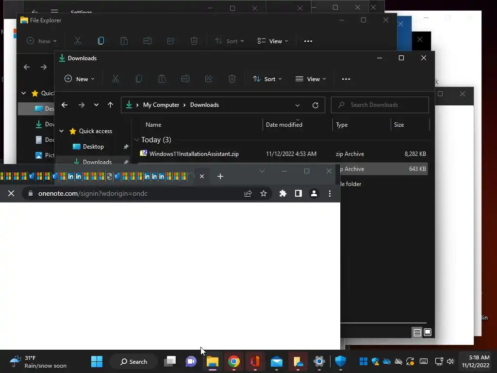
Task: Open Settings gear from taskbar
Action: [319, 361]
